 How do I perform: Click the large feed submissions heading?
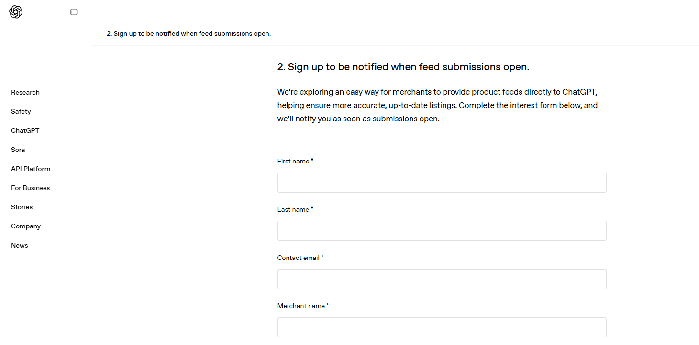coord(403,67)
